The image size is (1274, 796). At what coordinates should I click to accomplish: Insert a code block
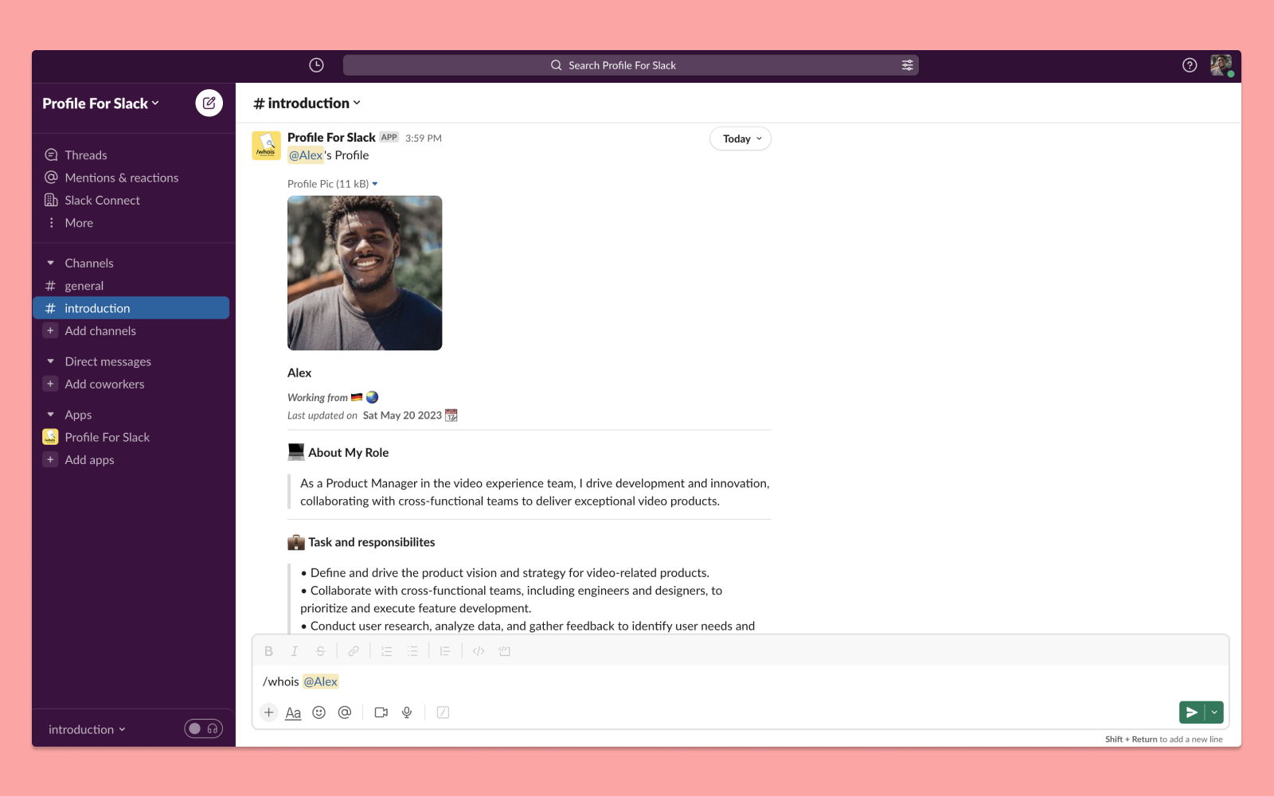(x=504, y=651)
